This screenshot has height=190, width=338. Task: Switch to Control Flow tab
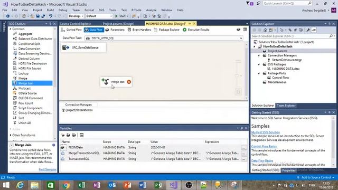(72, 30)
